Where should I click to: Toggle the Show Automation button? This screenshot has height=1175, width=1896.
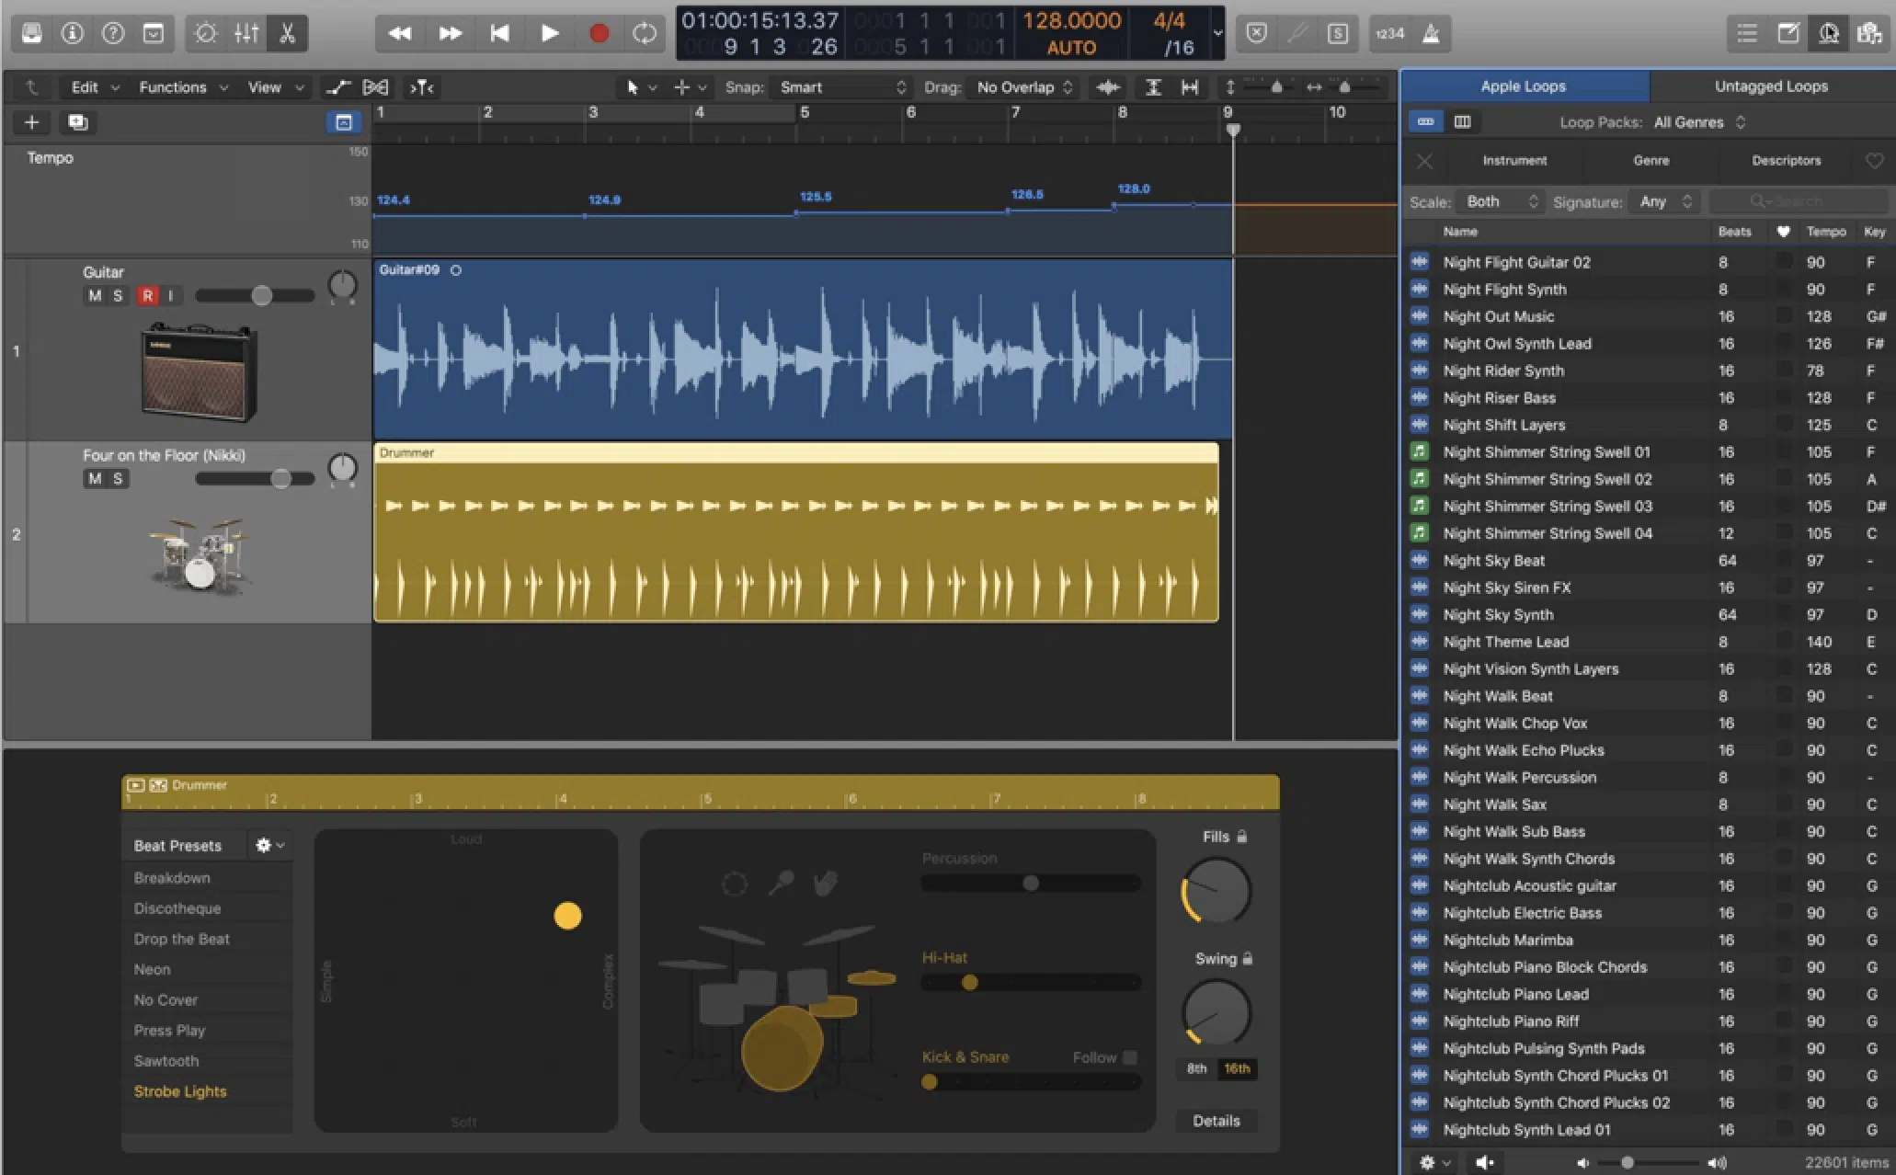click(x=338, y=87)
